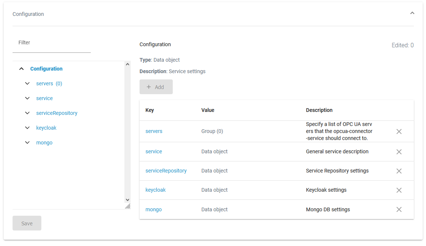Delete the keycloak row using the X icon
Image resolution: width=426 pixels, height=246 pixels.
[399, 190]
